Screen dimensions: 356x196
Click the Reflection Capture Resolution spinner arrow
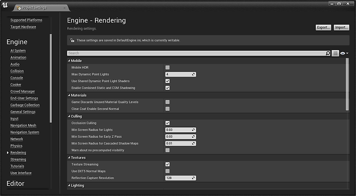tap(193, 178)
